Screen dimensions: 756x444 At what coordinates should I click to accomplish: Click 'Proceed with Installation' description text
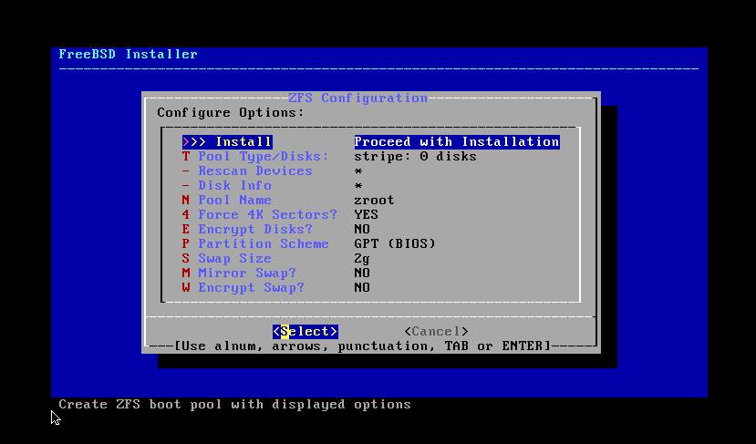[457, 141]
